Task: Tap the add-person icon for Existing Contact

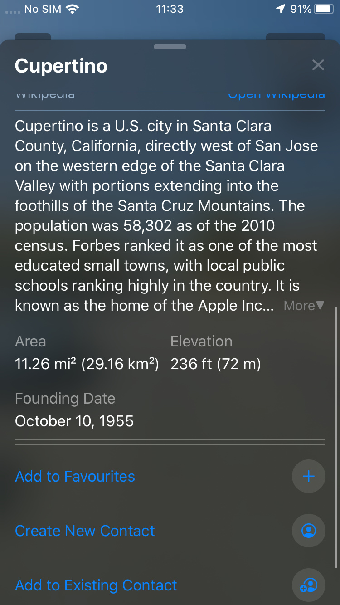Action: (309, 585)
